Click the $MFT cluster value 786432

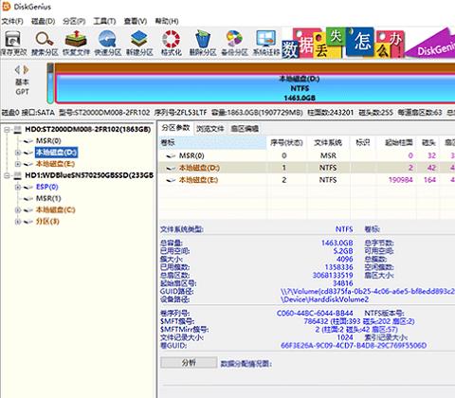pos(316,321)
